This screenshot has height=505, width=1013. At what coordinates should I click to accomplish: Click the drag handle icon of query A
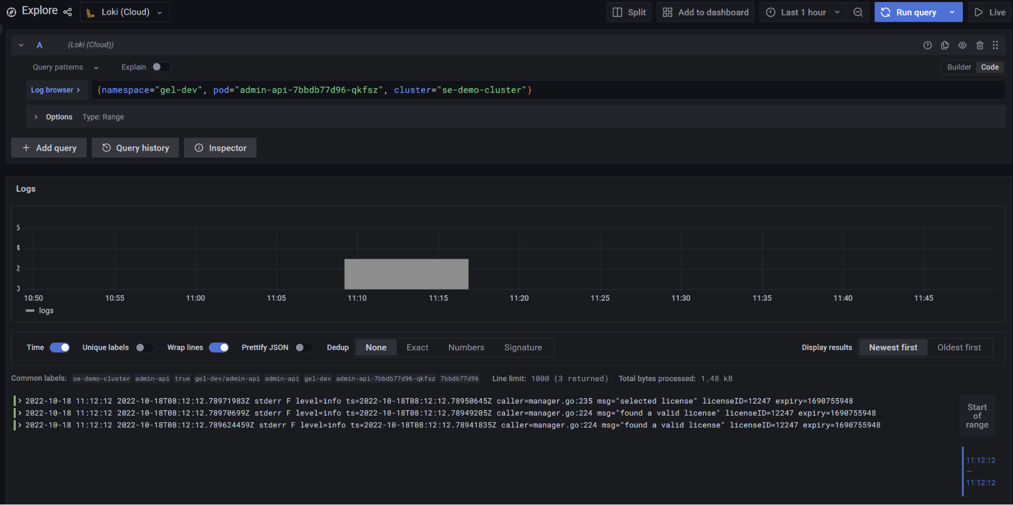point(995,45)
